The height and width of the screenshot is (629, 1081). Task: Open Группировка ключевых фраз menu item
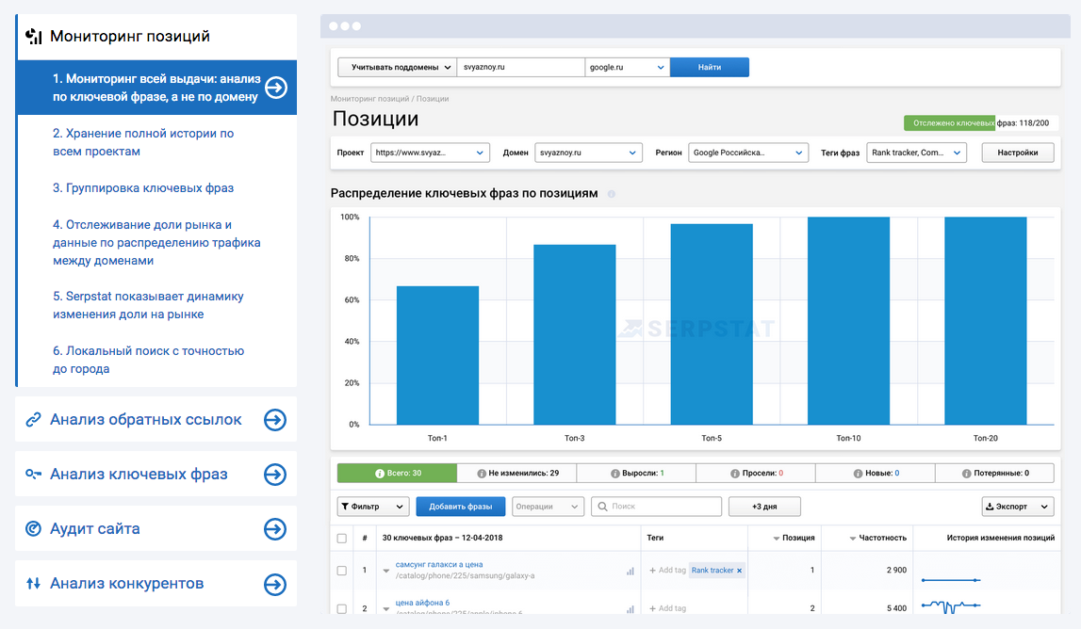point(143,188)
